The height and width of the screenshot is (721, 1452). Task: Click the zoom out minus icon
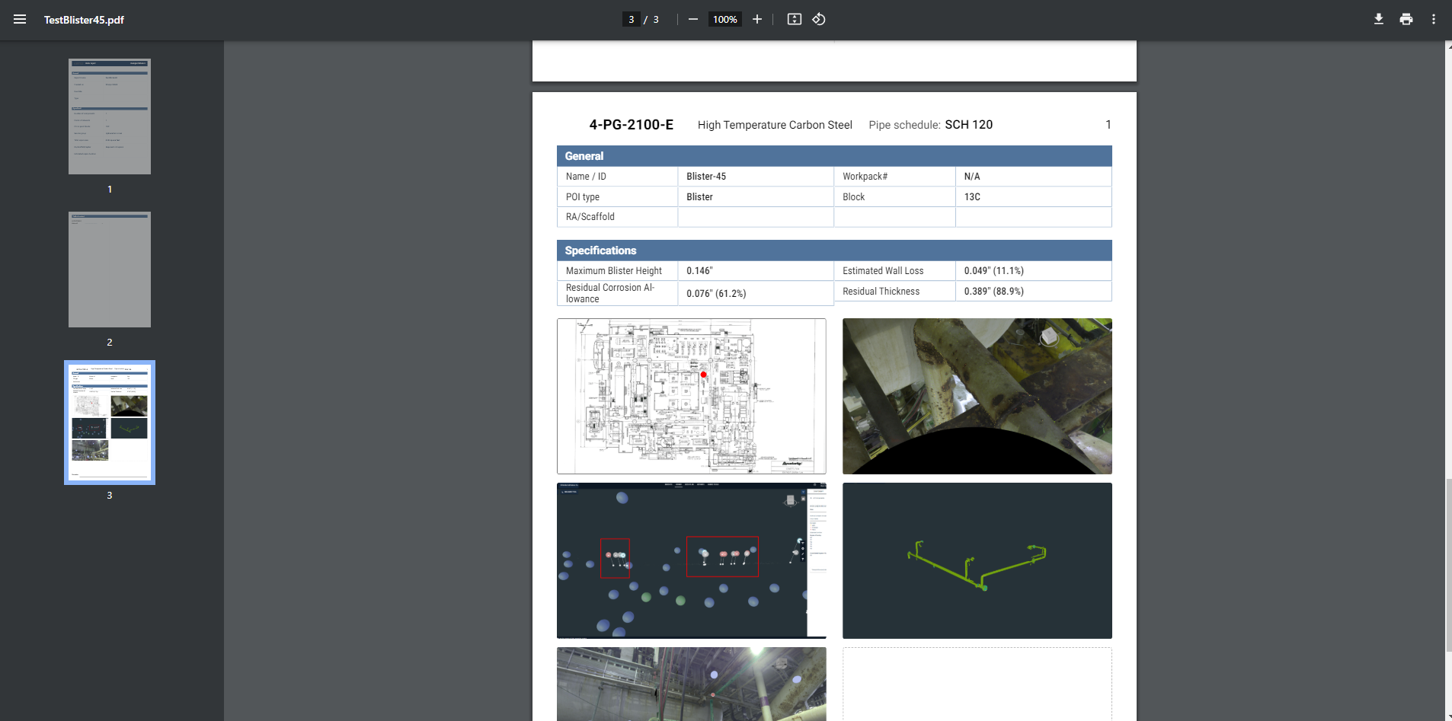[692, 20]
